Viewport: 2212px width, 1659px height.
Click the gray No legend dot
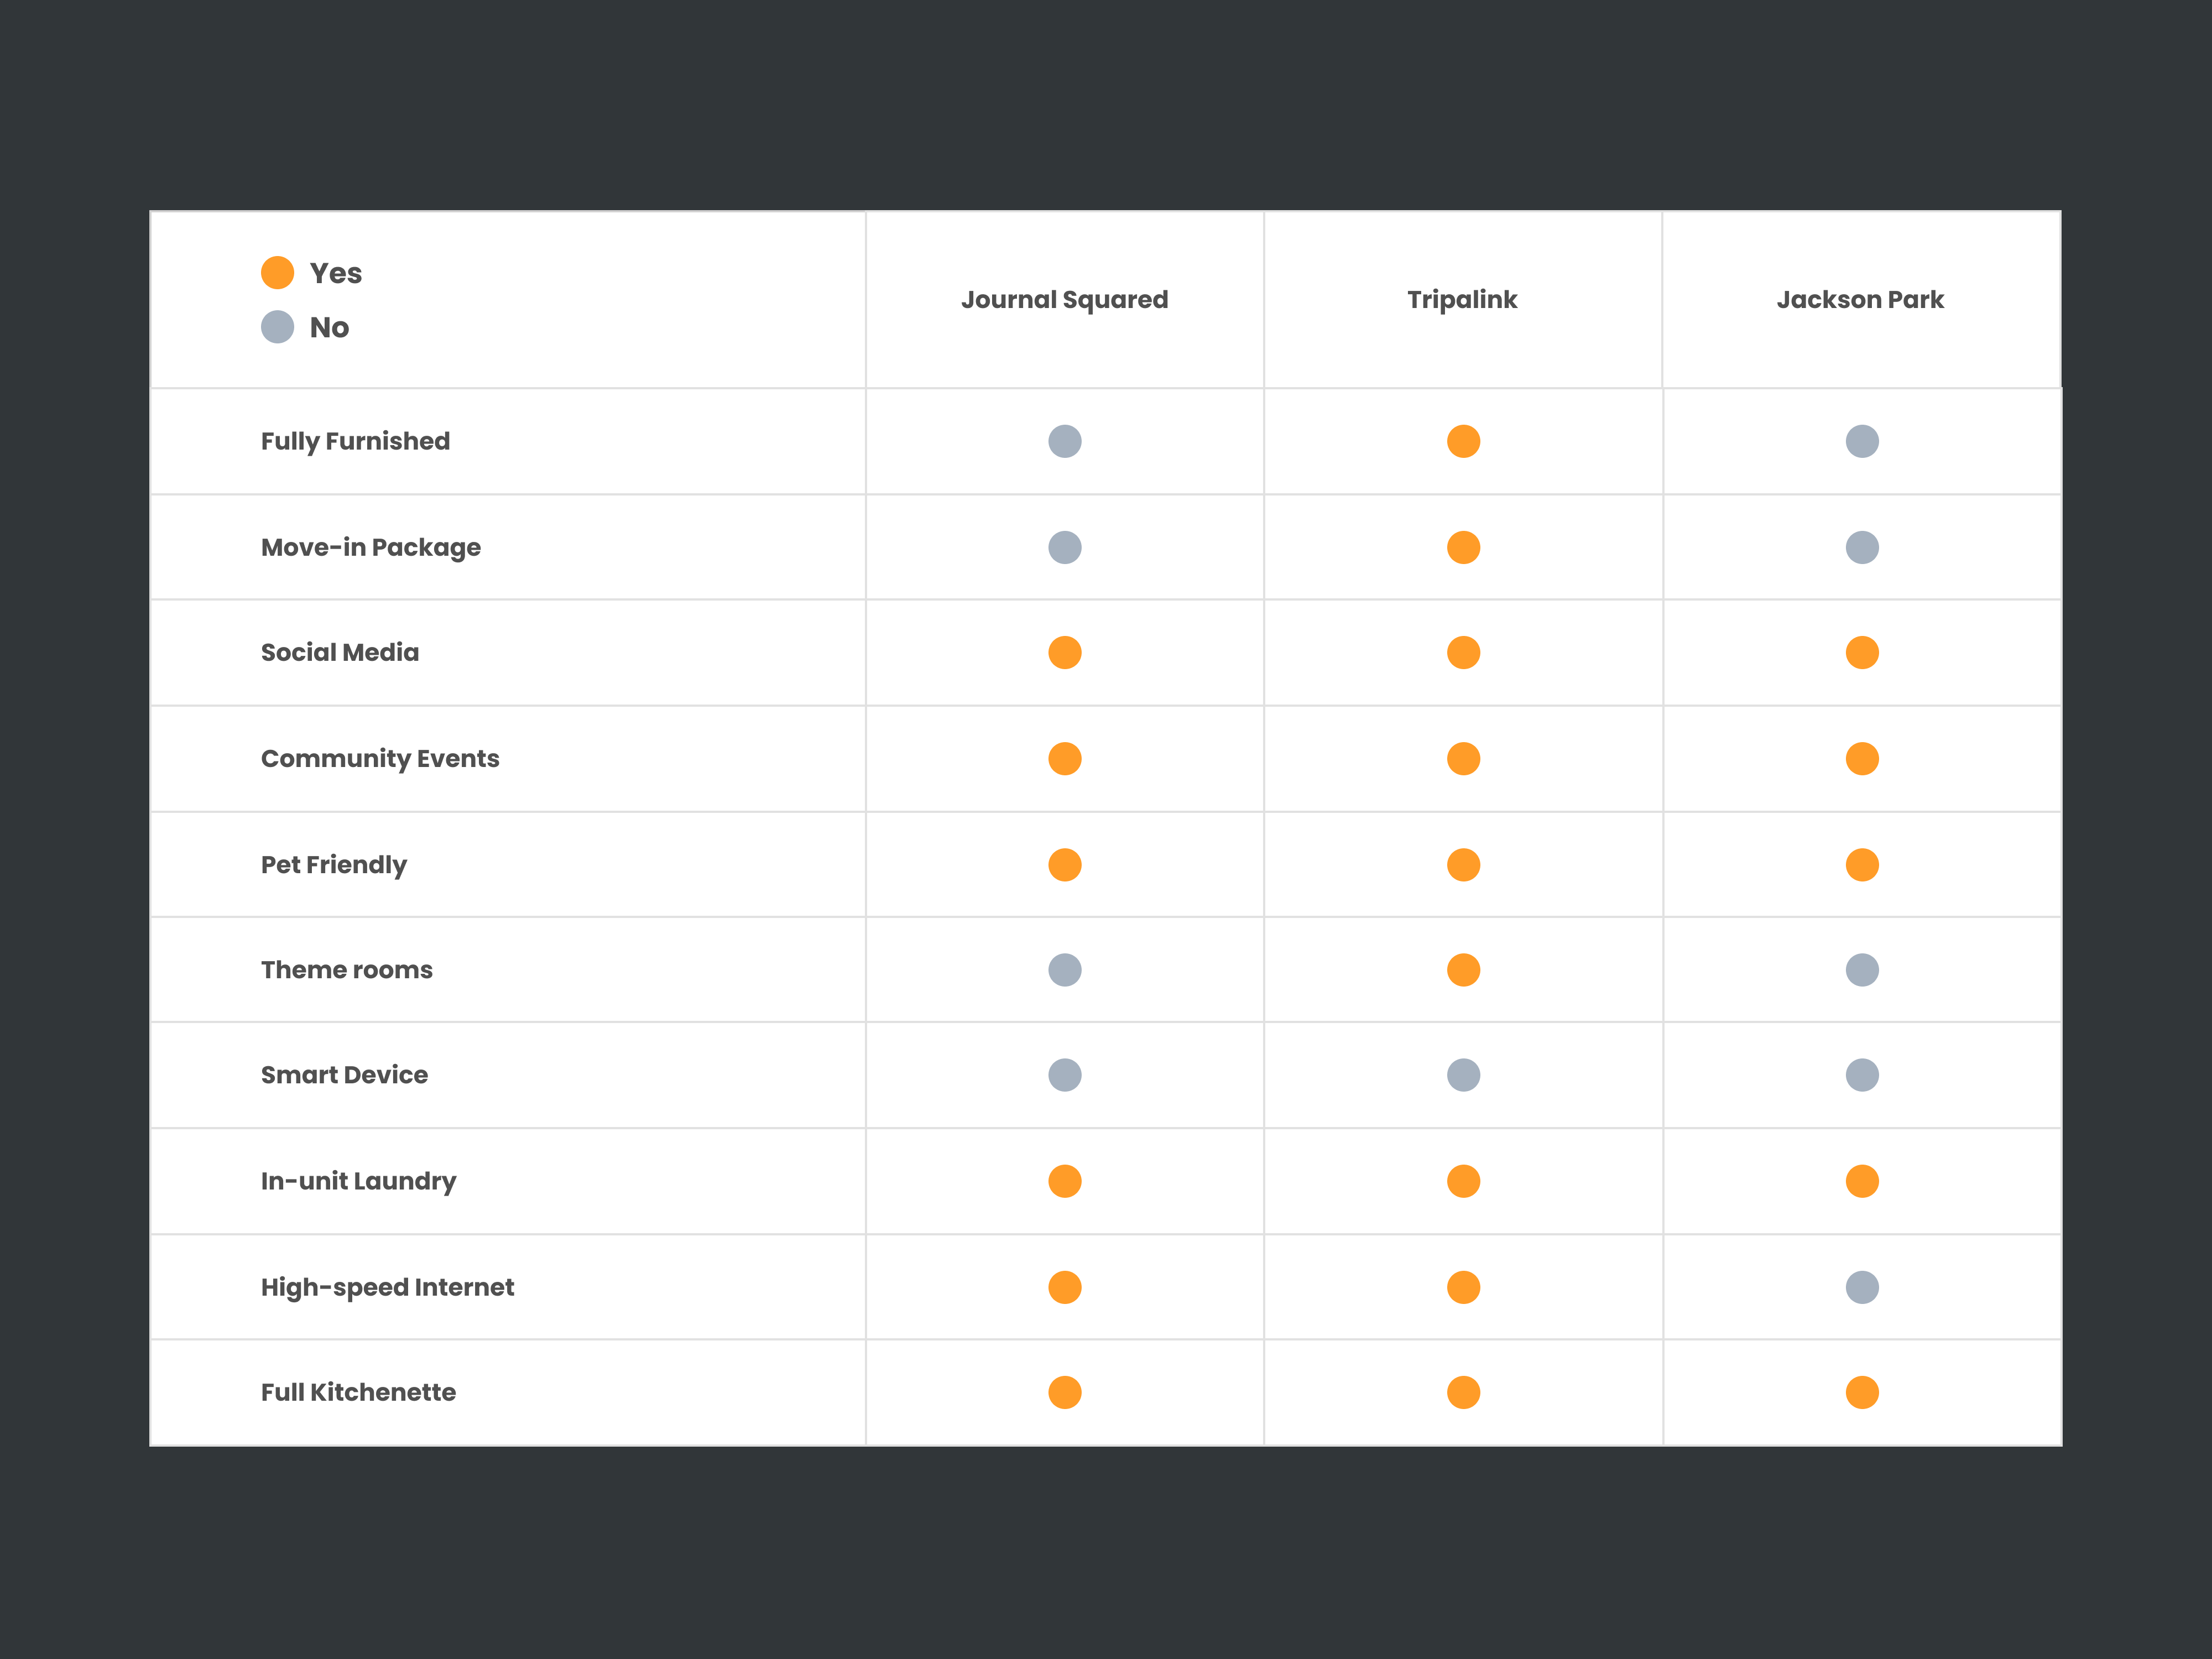277,327
